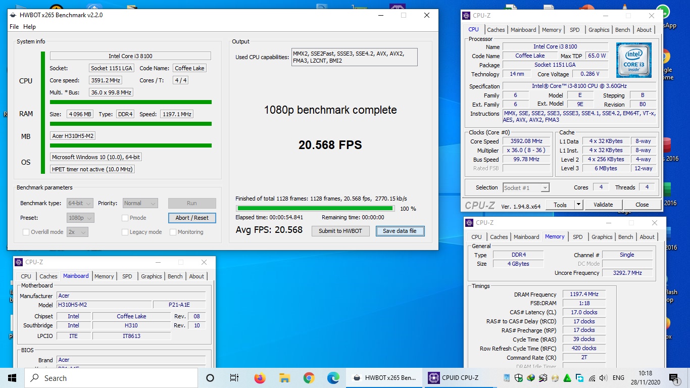
Task: Click the green triangle tray icon
Action: point(568,378)
